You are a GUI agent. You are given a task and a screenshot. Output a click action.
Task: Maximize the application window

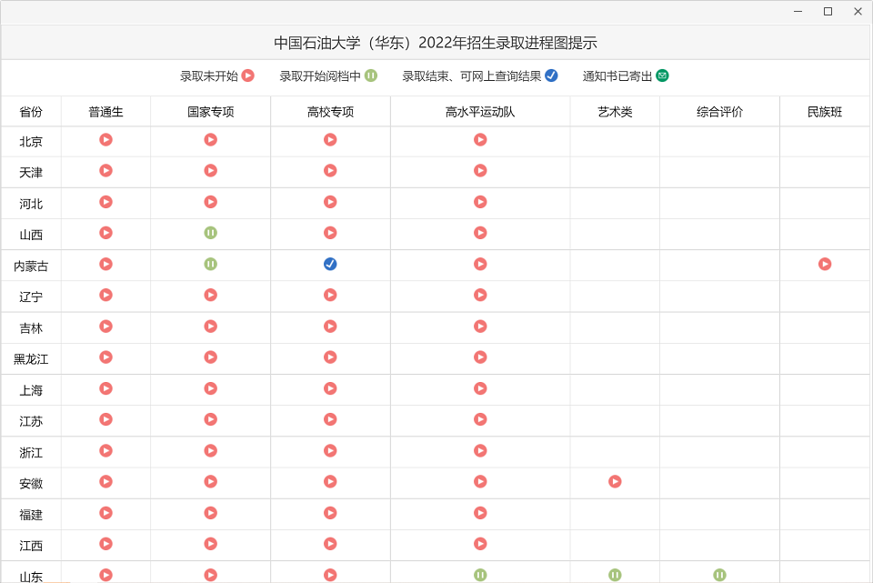pos(828,11)
